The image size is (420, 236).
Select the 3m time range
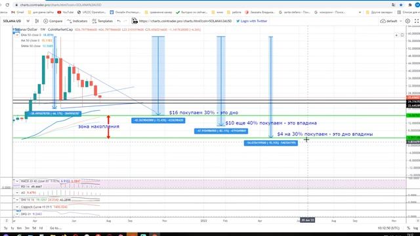click(27, 228)
